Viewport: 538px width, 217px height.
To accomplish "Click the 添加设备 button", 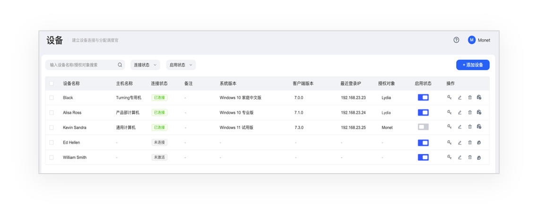I will [x=472, y=65].
